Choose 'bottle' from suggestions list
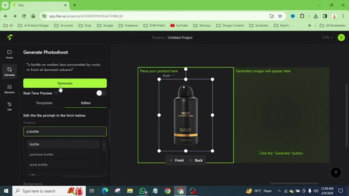Screen dimensions: 349x196 click(x=63, y=144)
